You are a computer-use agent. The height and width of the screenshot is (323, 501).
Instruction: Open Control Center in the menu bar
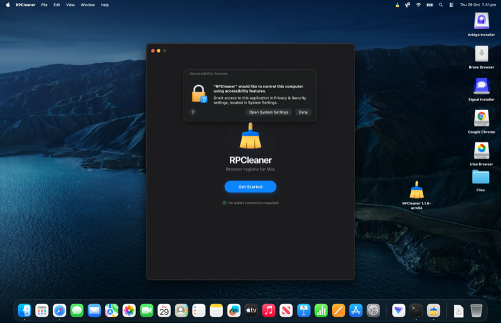click(x=451, y=5)
